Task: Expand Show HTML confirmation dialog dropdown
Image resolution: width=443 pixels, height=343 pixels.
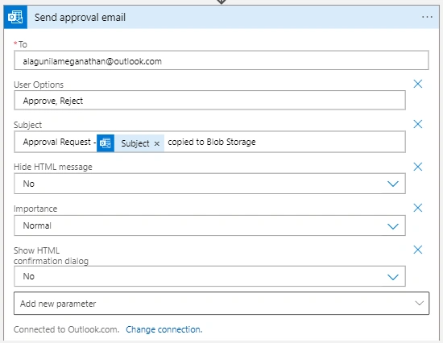Action: 393,277
